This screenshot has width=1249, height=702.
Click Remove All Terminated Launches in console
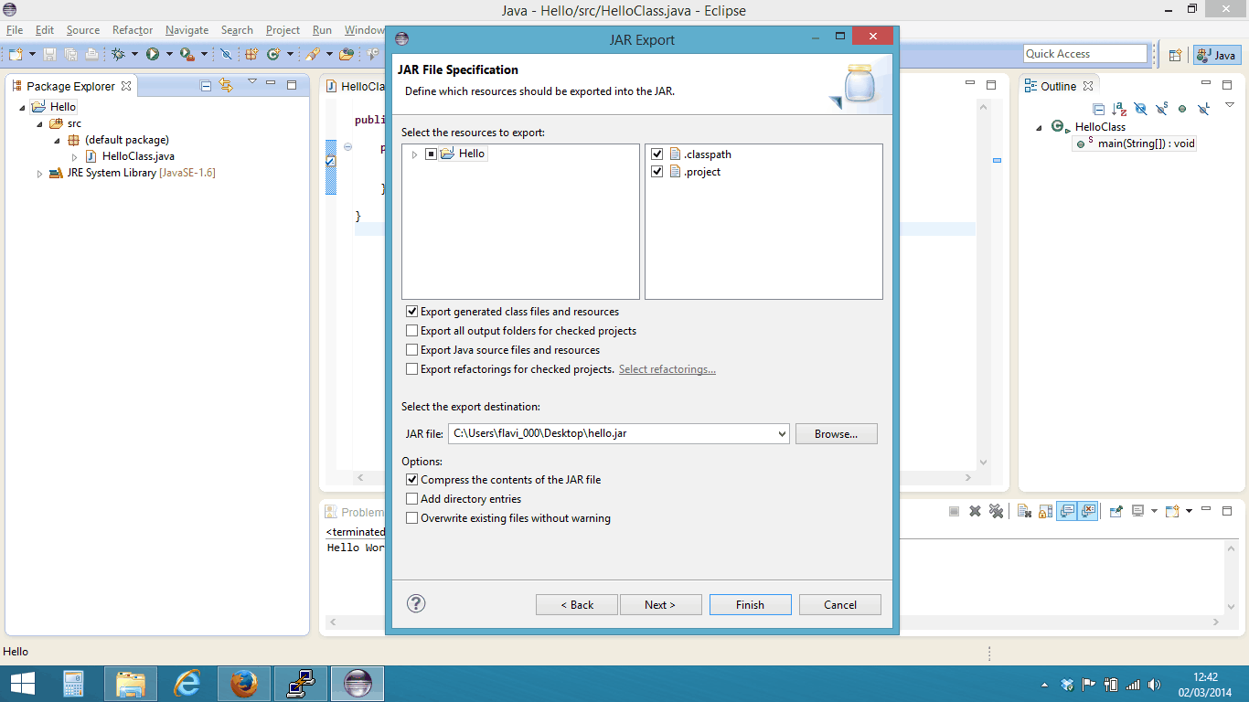click(996, 511)
